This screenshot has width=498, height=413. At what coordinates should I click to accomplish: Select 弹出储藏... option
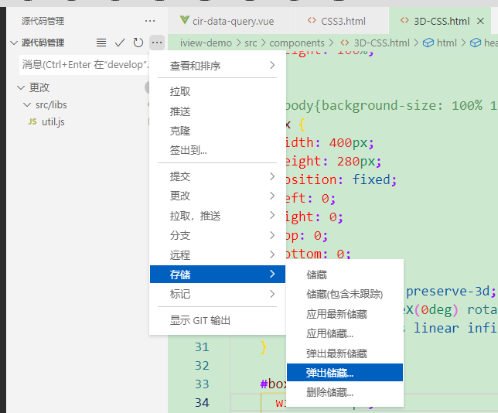[x=345, y=372]
